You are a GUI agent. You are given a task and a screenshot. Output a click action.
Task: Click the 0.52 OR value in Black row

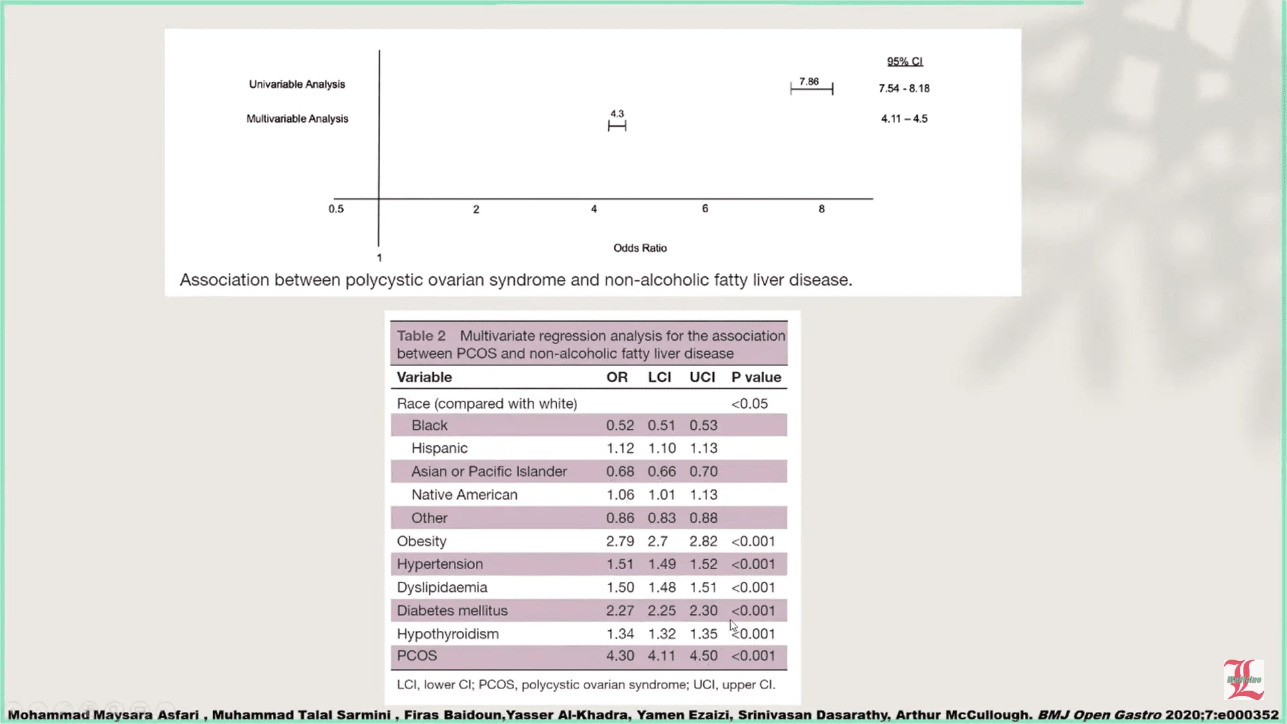click(620, 426)
